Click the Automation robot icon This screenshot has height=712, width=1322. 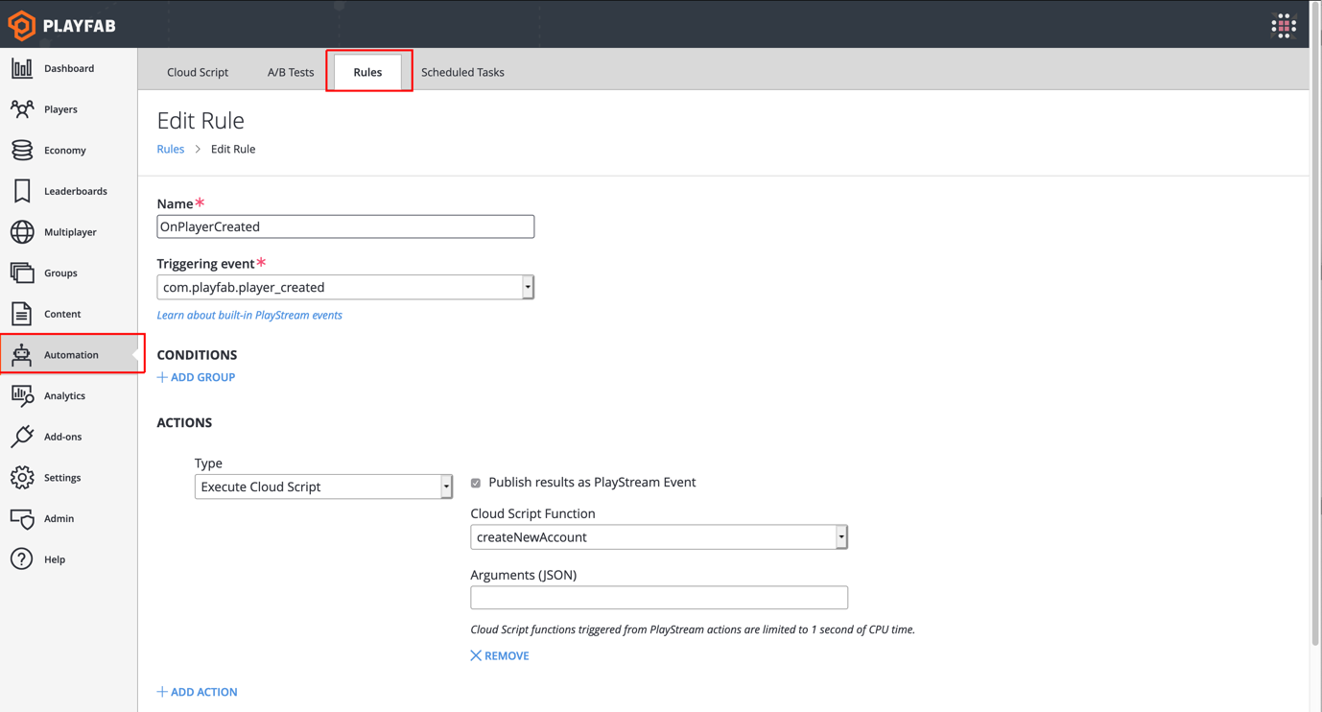(22, 355)
